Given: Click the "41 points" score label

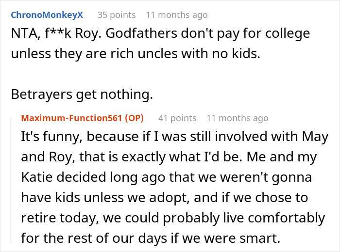Looking at the screenshot, I should [x=177, y=118].
